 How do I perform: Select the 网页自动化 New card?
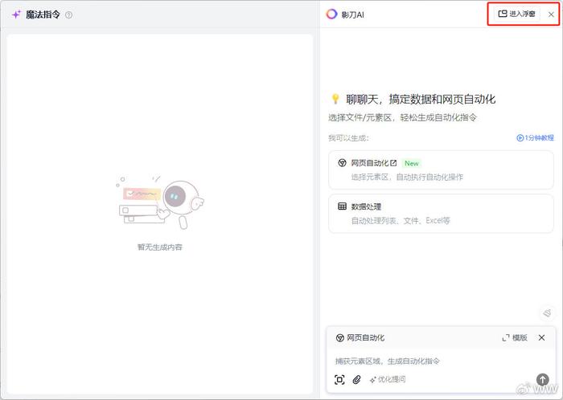pos(441,170)
